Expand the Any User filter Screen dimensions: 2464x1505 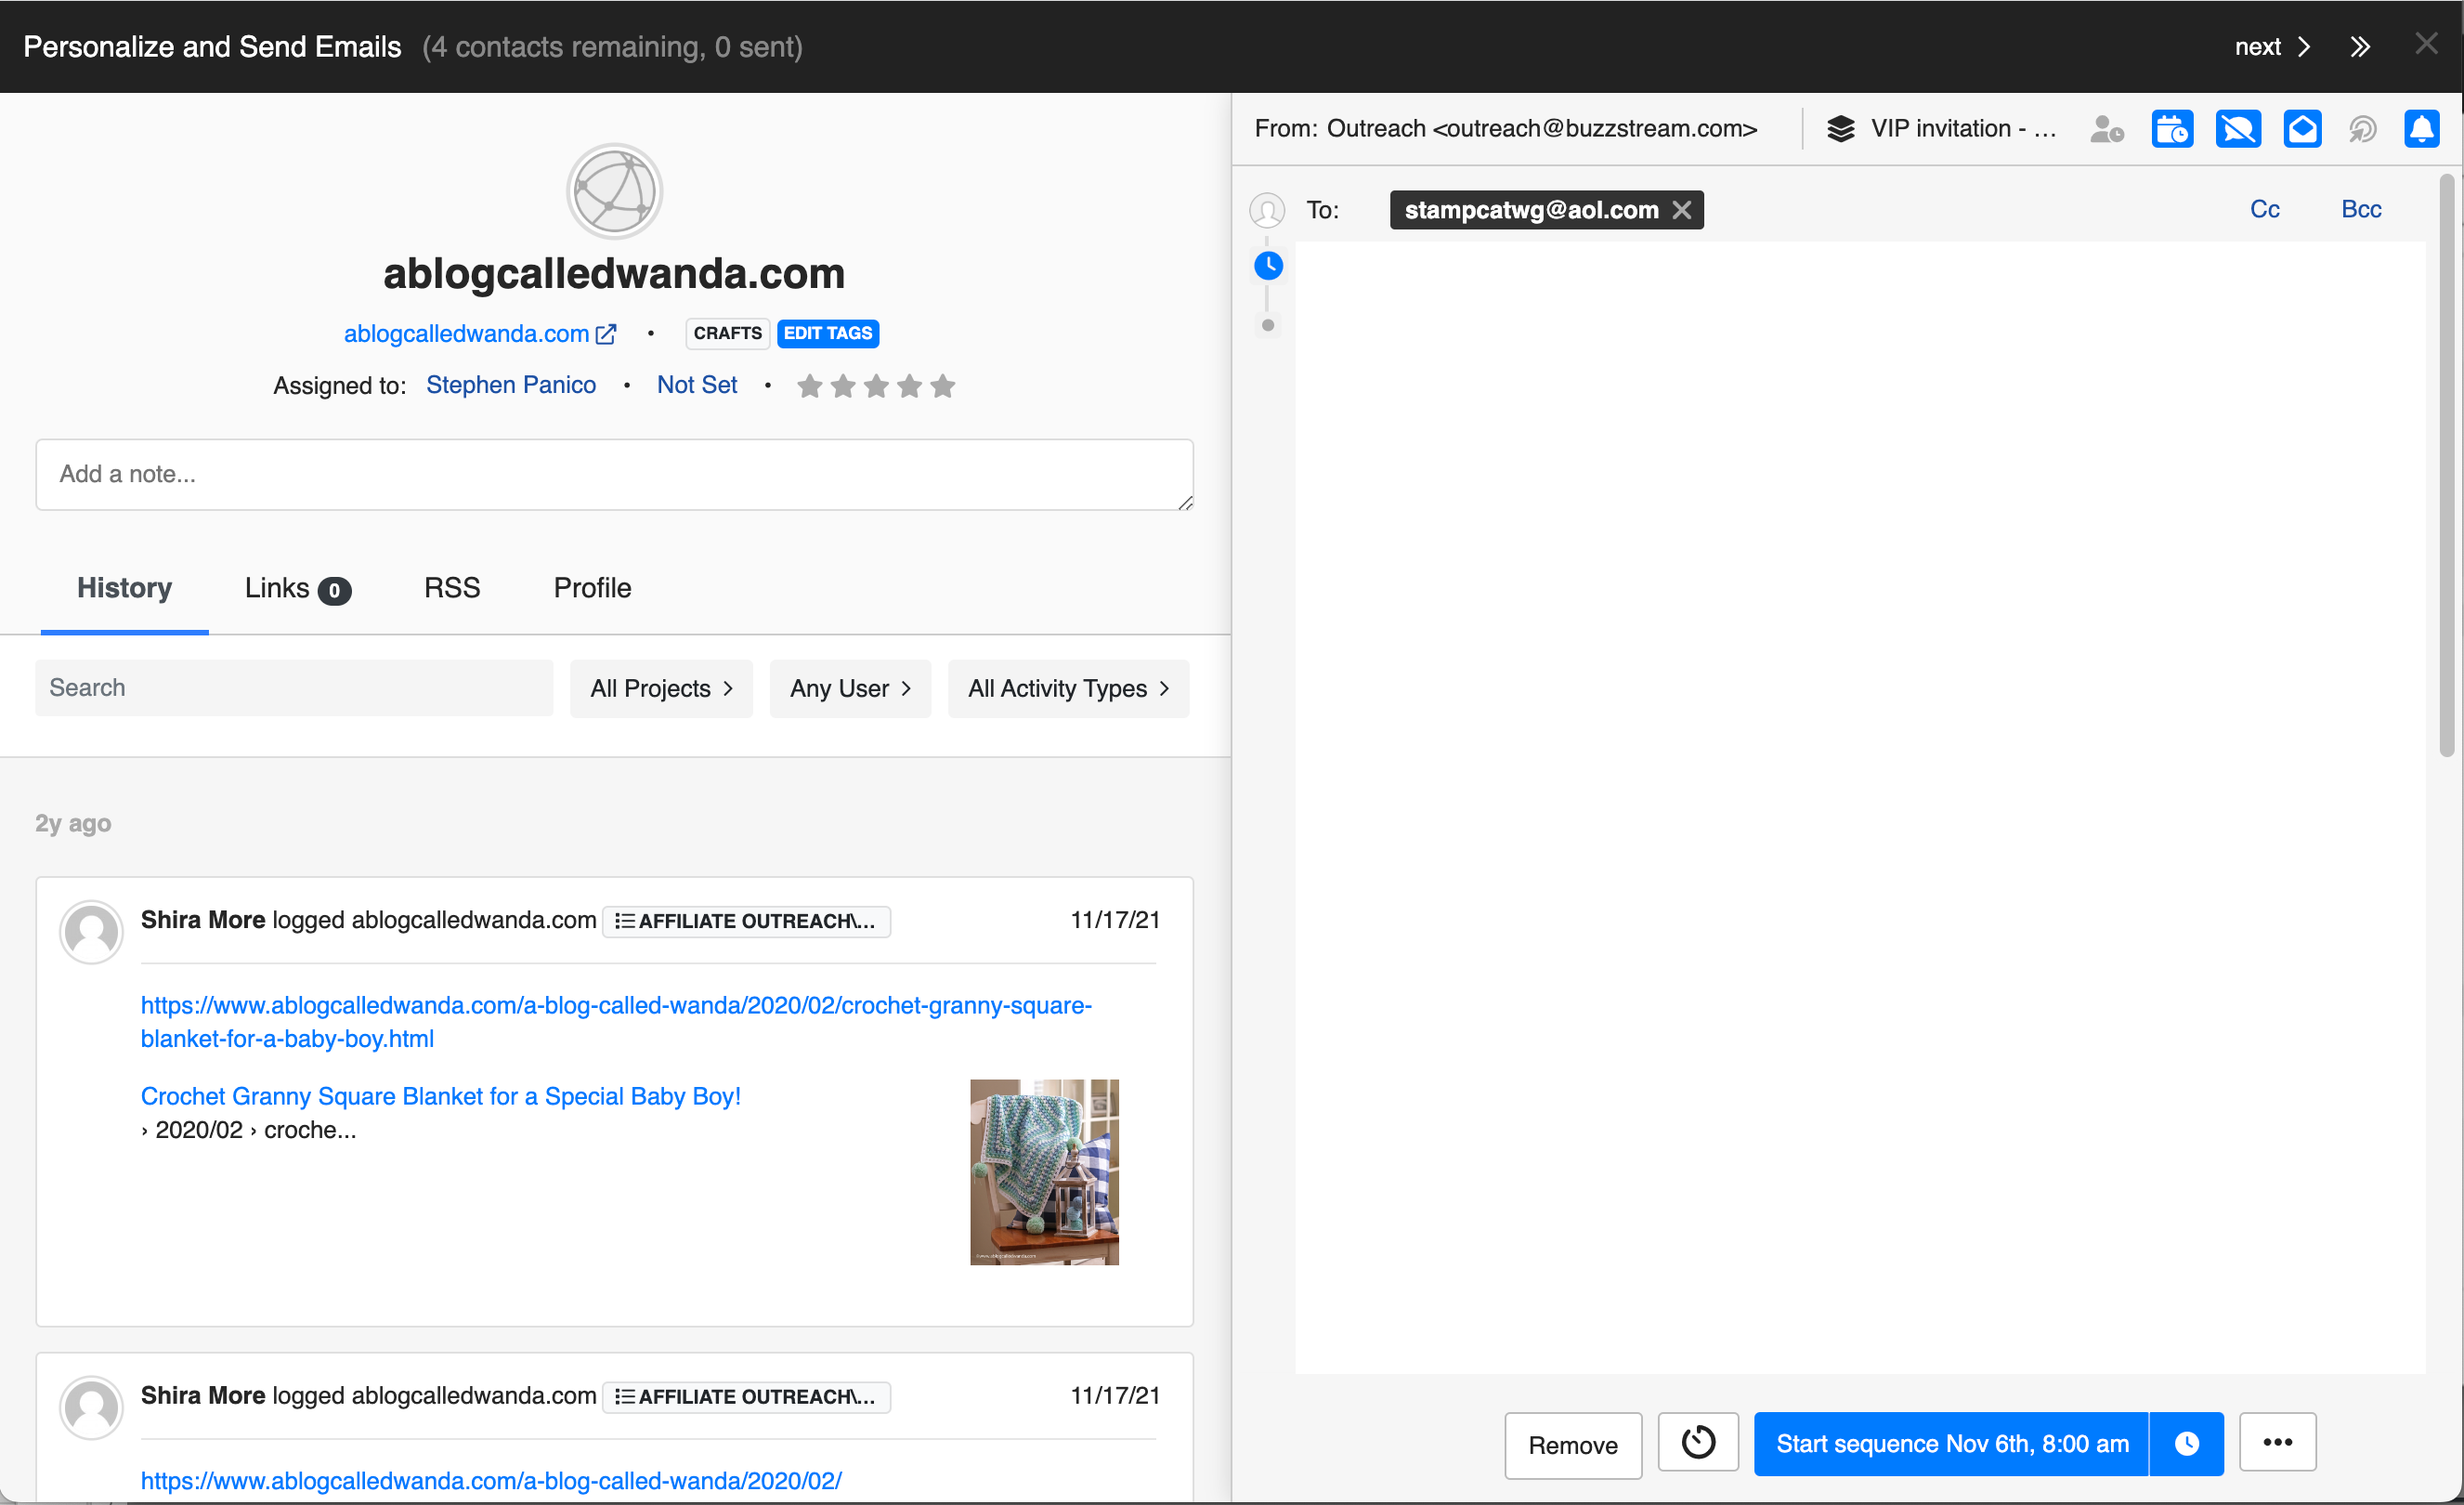coord(850,688)
